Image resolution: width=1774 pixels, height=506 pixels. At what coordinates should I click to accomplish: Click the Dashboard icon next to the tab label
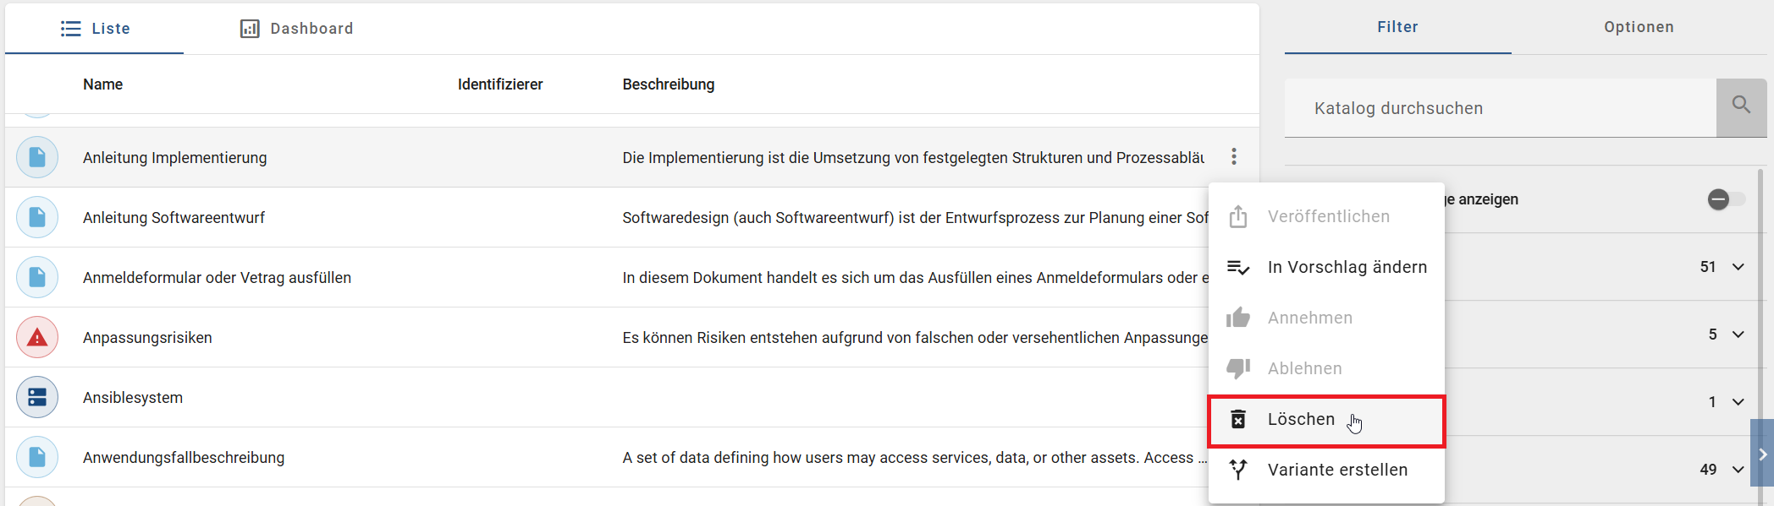[x=249, y=28]
